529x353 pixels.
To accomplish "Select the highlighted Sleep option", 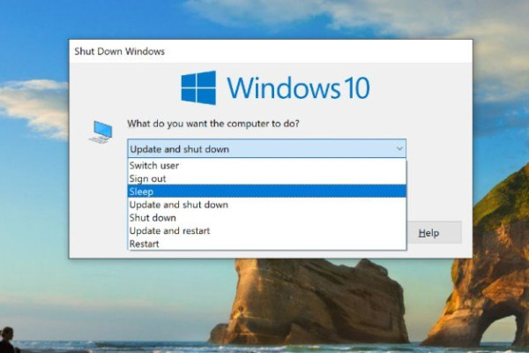I will click(x=267, y=192).
